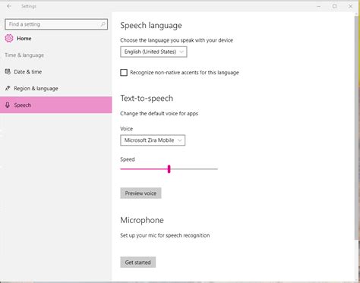The image size is (360, 283).
Task: Close the Settings window
Action: [x=351, y=6]
